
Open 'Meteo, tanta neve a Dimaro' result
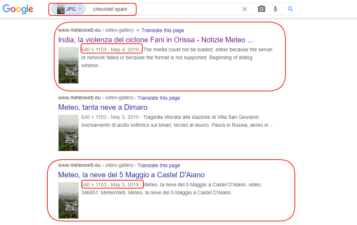point(103,107)
